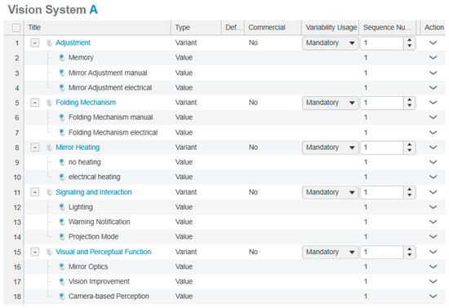Open the Folding Mechanism link
Screen dimensions: 449x308
click(86, 103)
